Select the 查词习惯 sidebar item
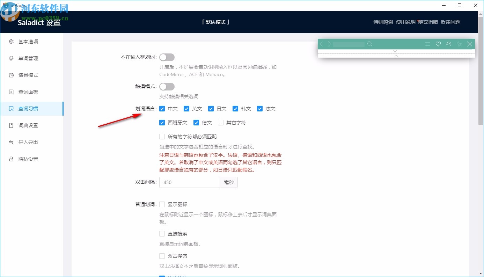Screen dimensions: 484x277 point(32,109)
